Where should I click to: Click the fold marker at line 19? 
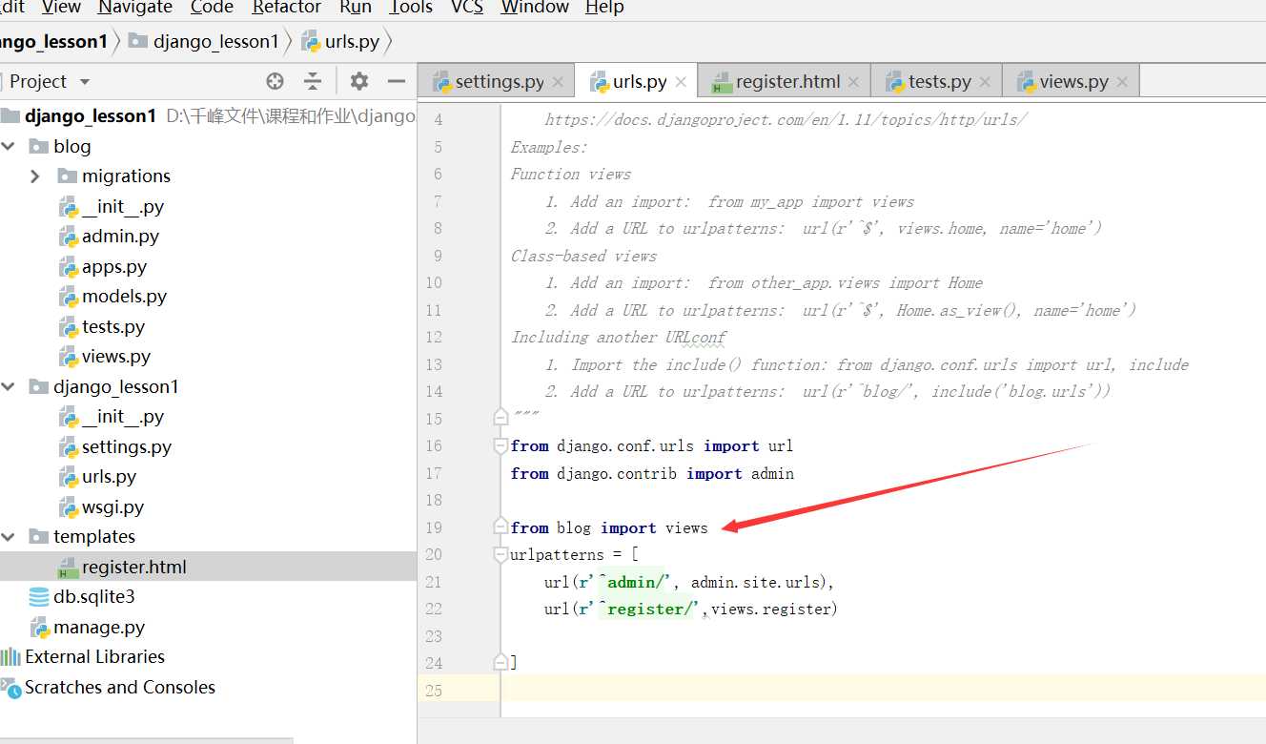click(x=500, y=527)
